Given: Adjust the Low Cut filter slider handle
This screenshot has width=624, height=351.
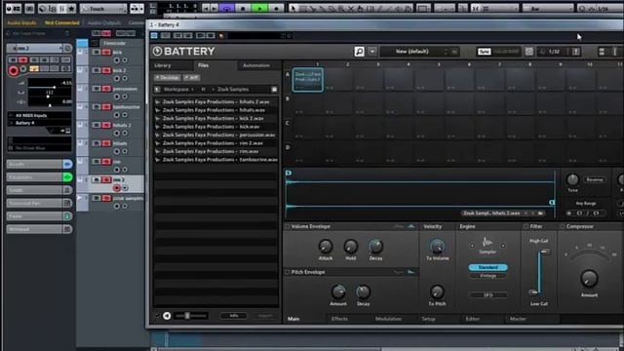Looking at the screenshot, I should pyautogui.click(x=533, y=292).
